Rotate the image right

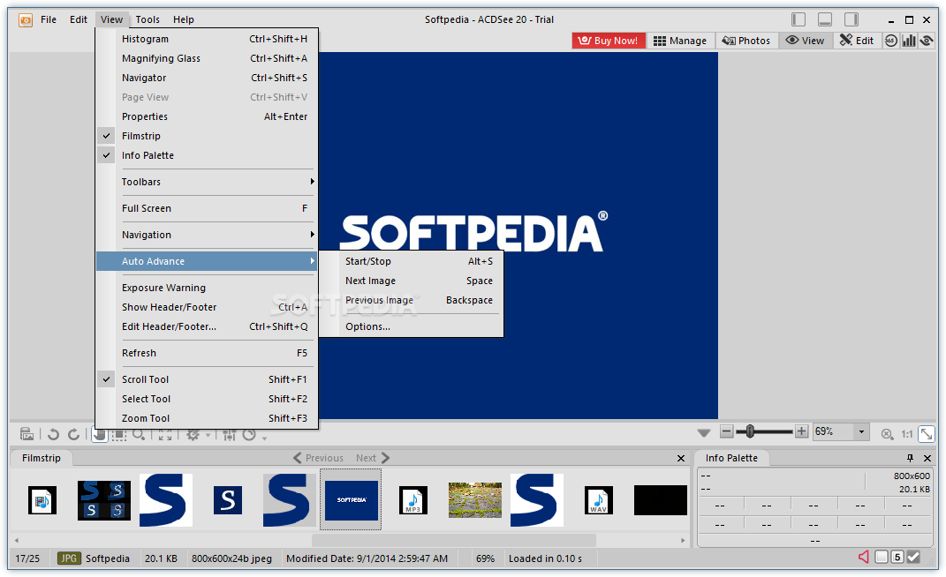[x=73, y=434]
